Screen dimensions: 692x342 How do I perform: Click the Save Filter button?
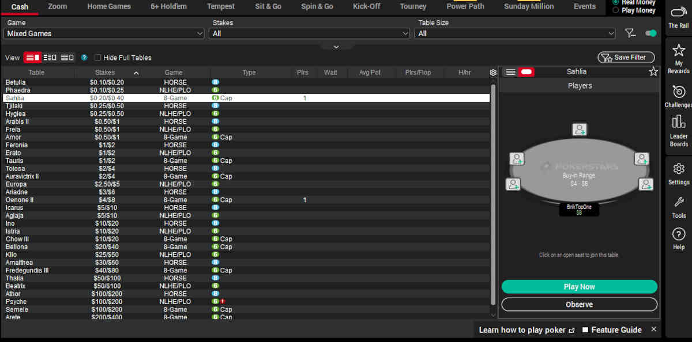point(626,57)
